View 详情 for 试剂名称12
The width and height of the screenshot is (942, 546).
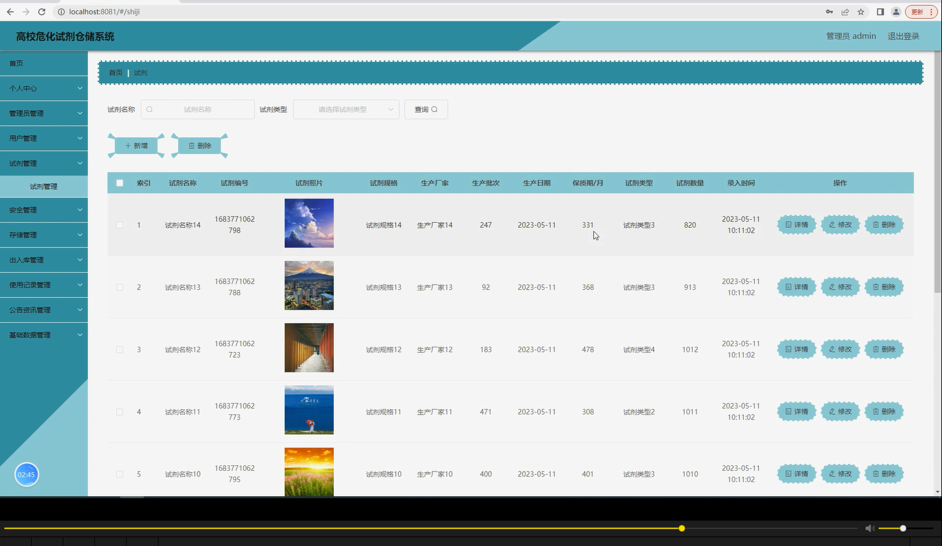tap(797, 349)
